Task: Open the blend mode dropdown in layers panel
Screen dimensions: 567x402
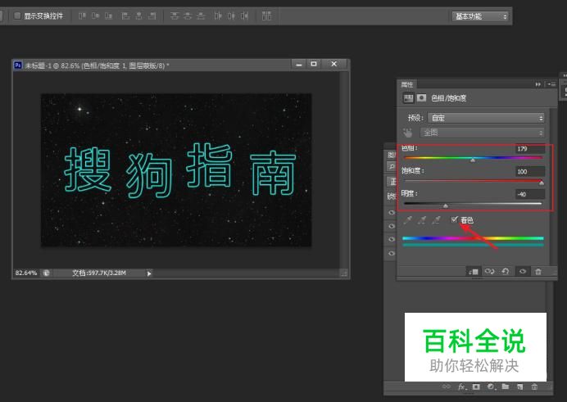Action: [x=392, y=182]
